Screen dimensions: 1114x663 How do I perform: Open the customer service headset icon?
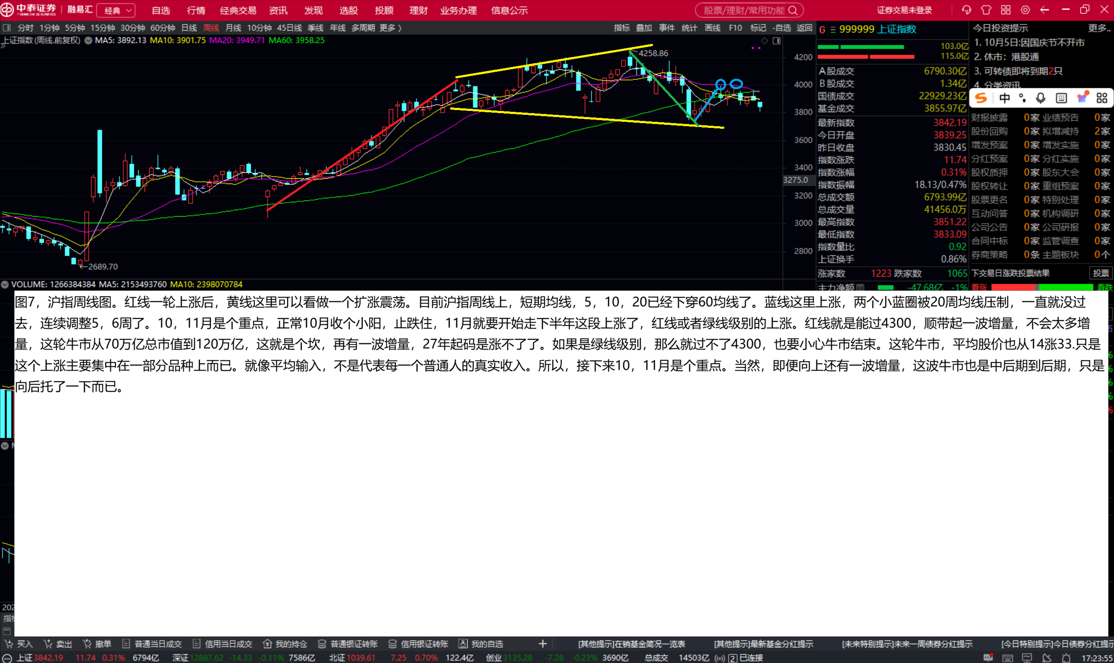coord(966,10)
